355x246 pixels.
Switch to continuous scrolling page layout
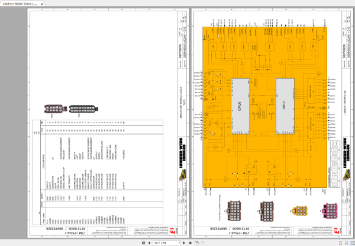coord(346,243)
